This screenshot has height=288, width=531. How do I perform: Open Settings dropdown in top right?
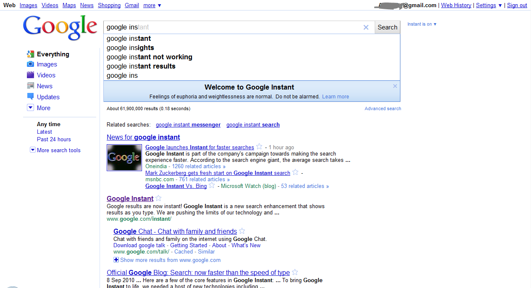(489, 5)
